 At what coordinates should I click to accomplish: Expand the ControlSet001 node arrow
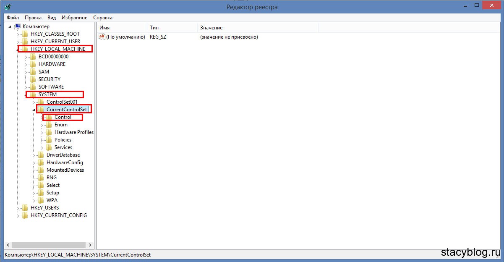[34, 102]
